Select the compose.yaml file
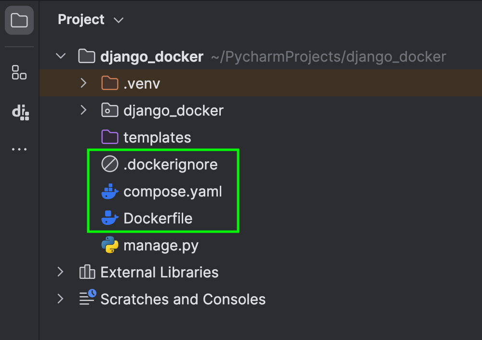This screenshot has width=482, height=340. coord(173,192)
